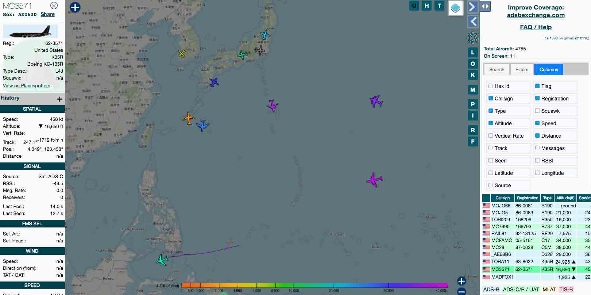Viewport: 591px width, 295px height.
Task: Sort table by Registration column header
Action: (x=527, y=198)
